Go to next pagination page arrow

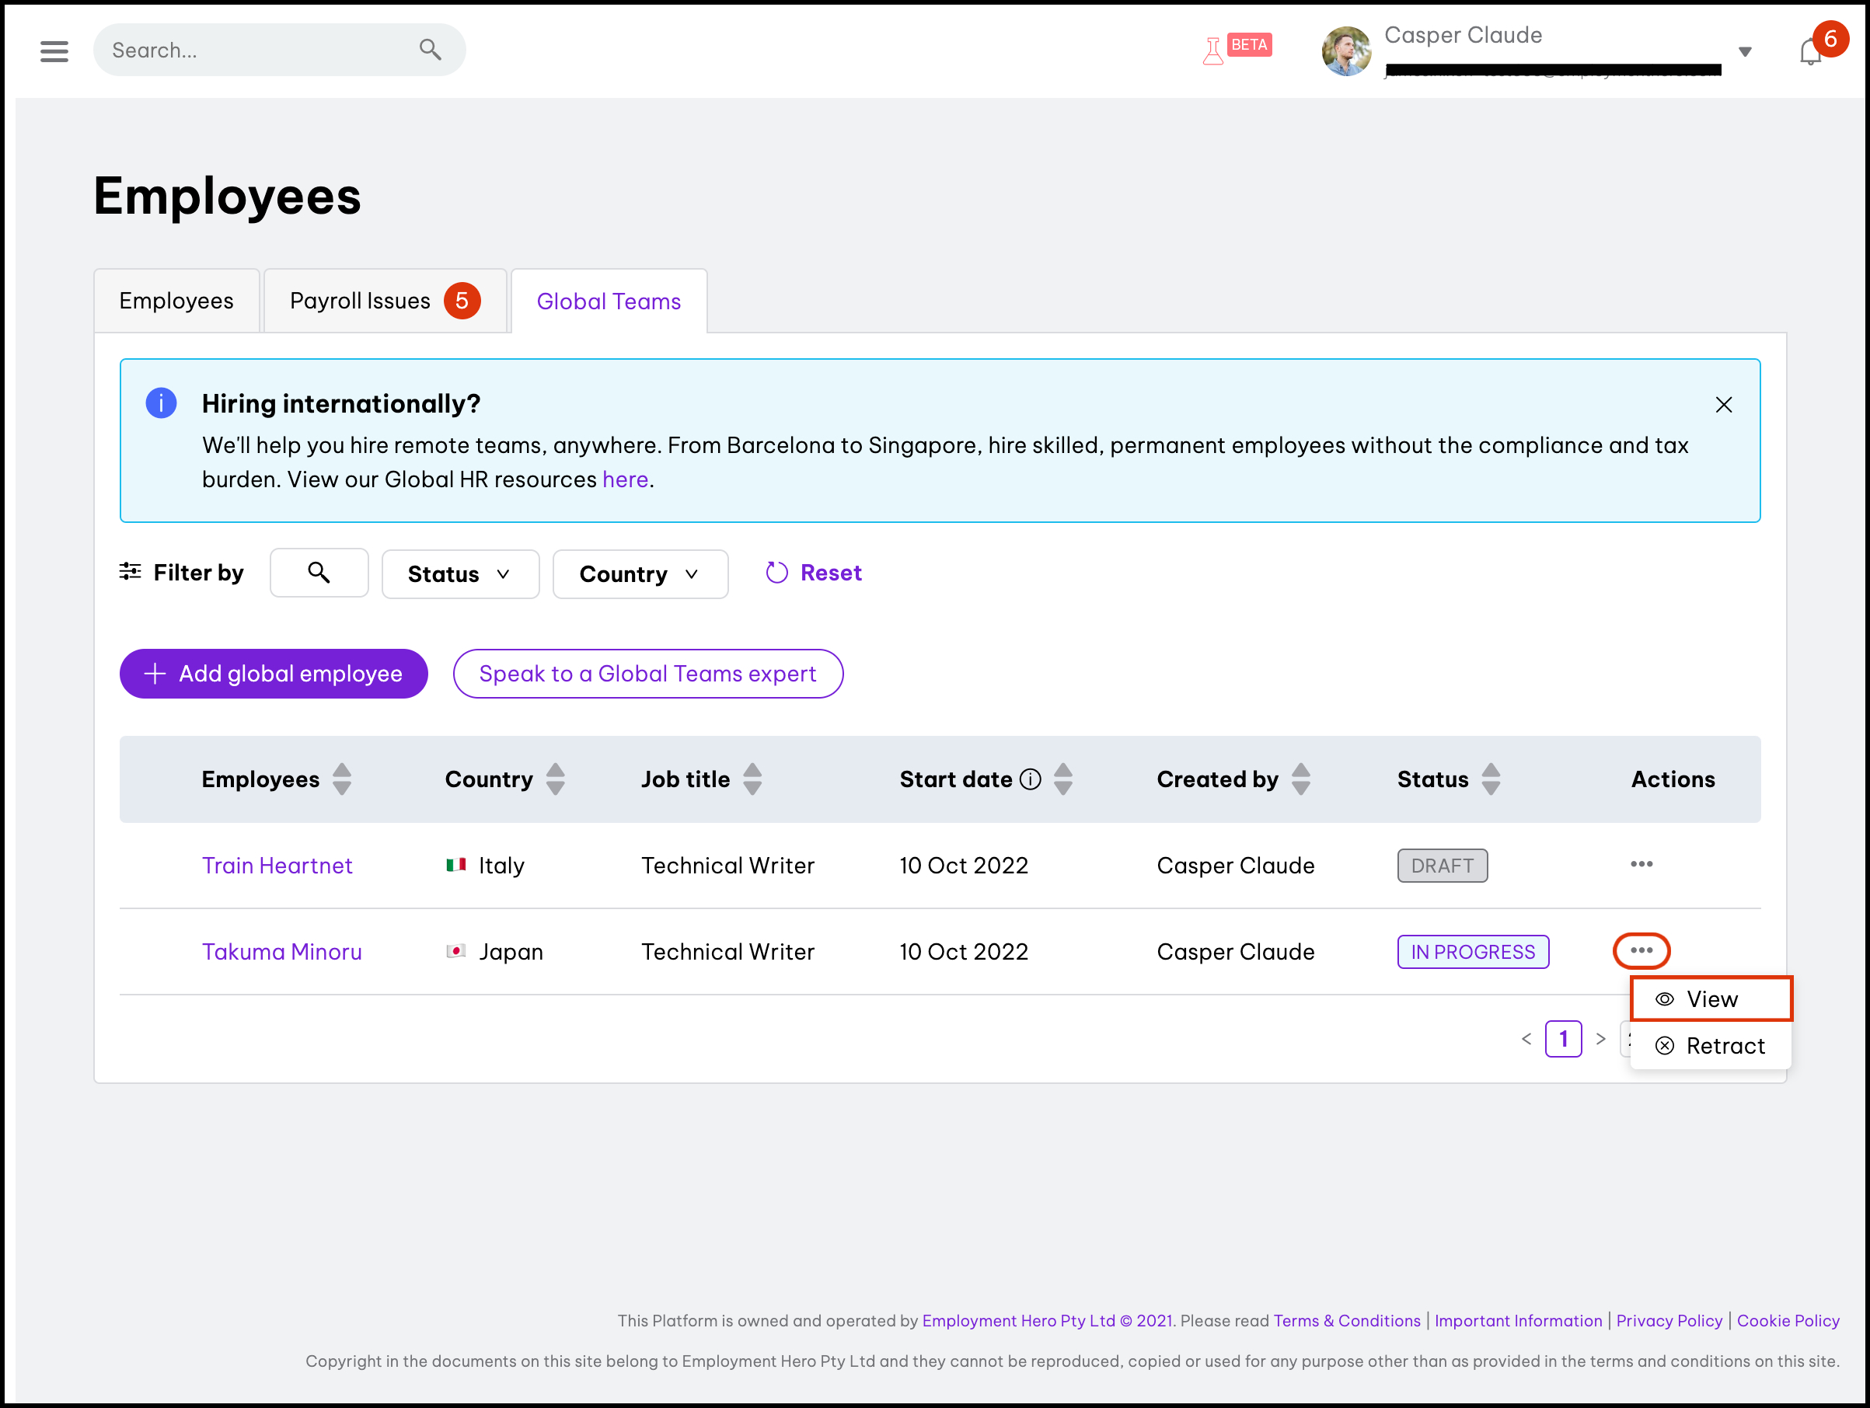(1600, 1039)
